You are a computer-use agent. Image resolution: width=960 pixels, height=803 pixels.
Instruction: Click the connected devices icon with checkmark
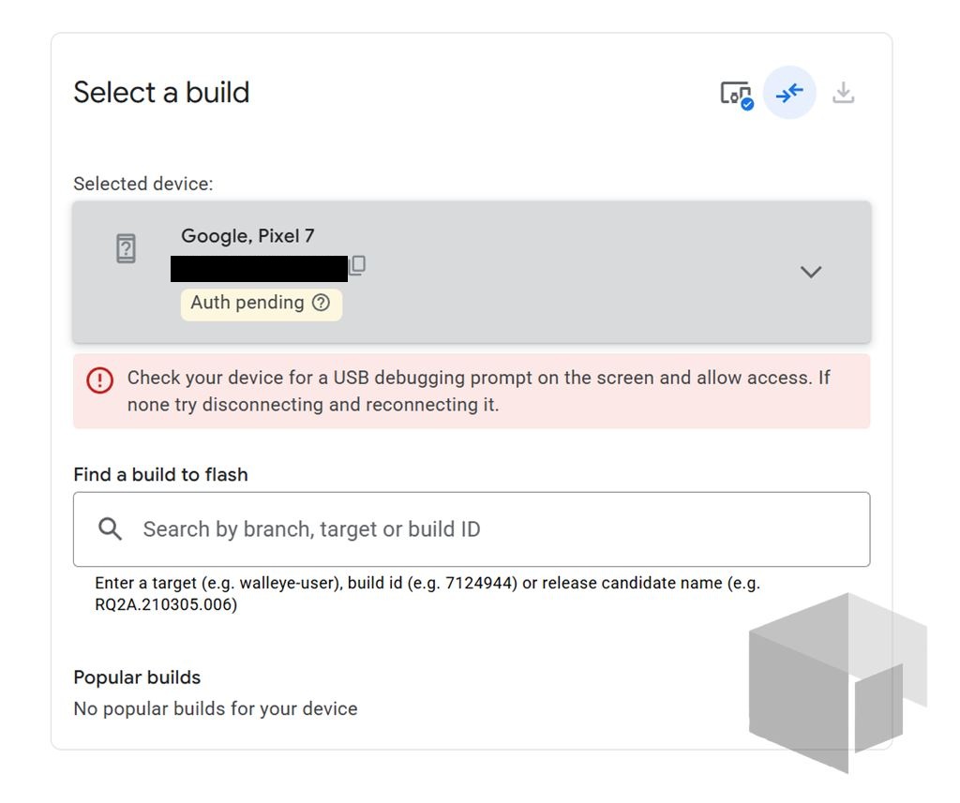[x=737, y=95]
